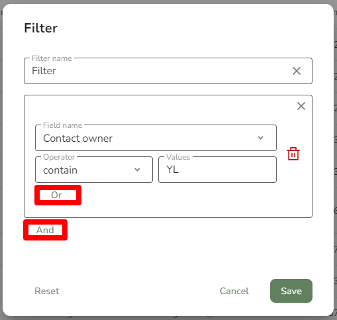Save the filter
Image resolution: width=337 pixels, height=320 pixels.
pyautogui.click(x=291, y=291)
